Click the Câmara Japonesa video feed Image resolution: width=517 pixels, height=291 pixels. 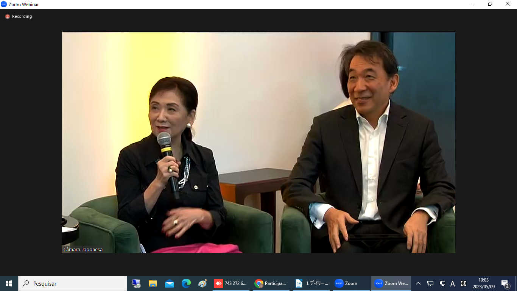[x=258, y=142]
